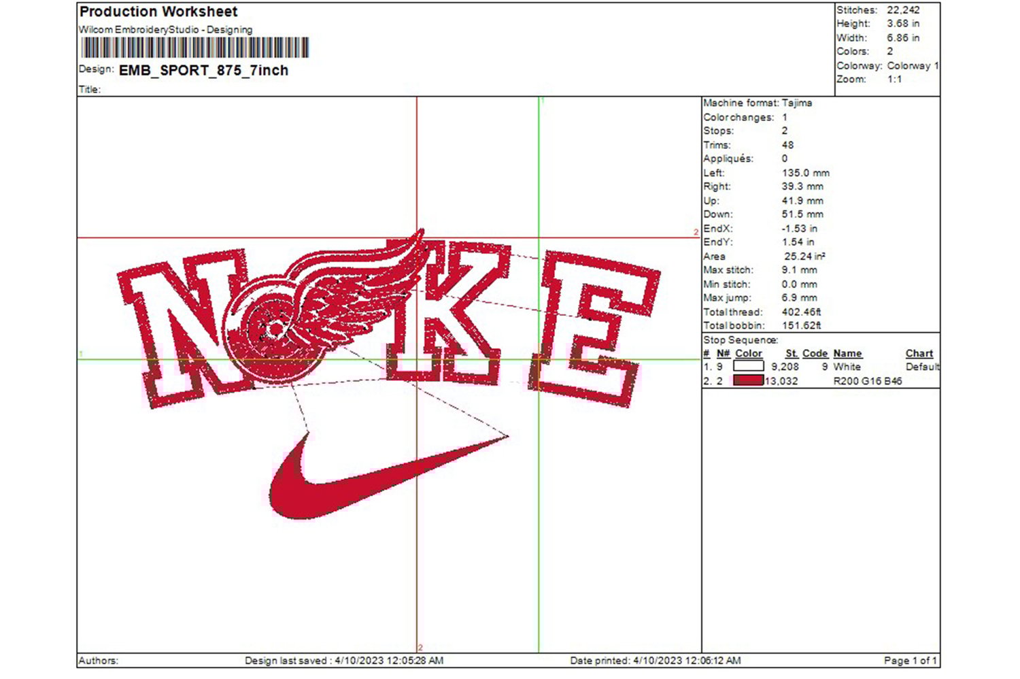Click the total thread value "402.46ft"

click(802, 312)
